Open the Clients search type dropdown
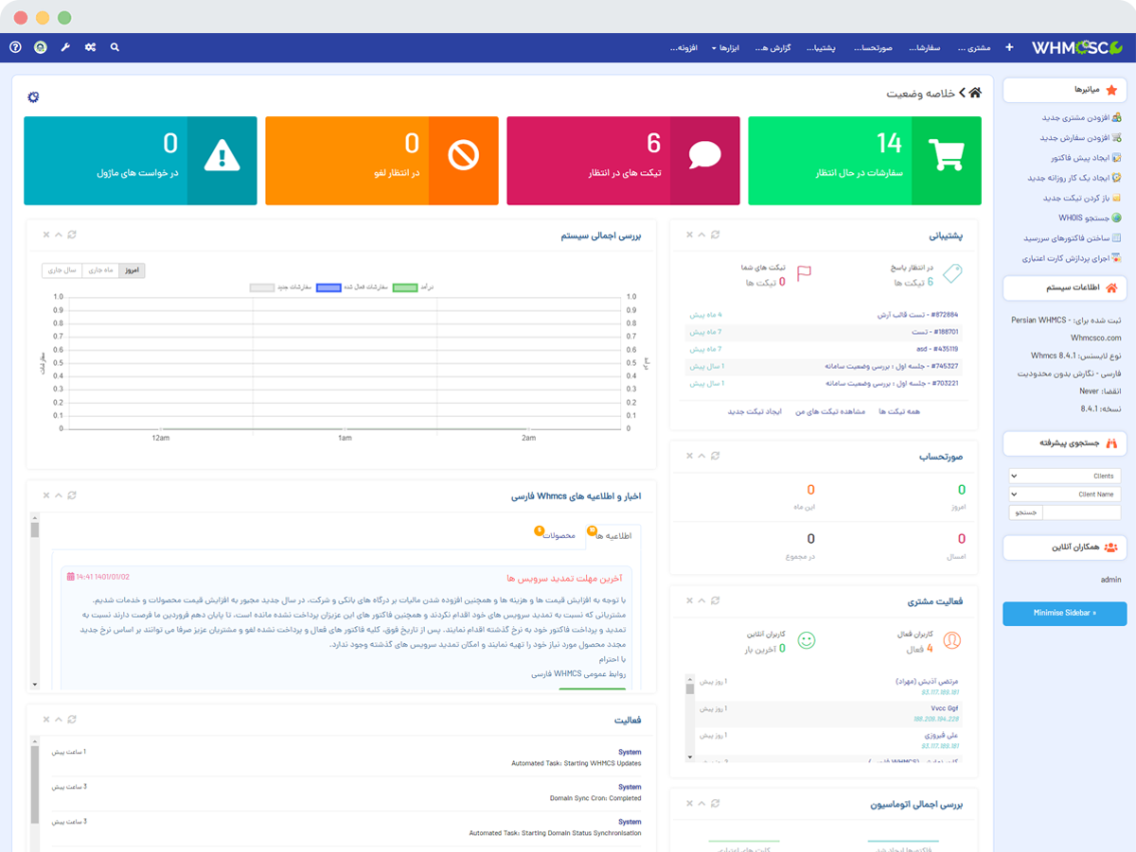The height and width of the screenshot is (852, 1136). (x=1065, y=476)
